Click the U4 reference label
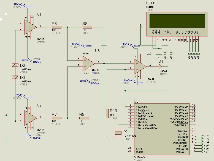This screenshot has height=161, width=214. (x=149, y=54)
